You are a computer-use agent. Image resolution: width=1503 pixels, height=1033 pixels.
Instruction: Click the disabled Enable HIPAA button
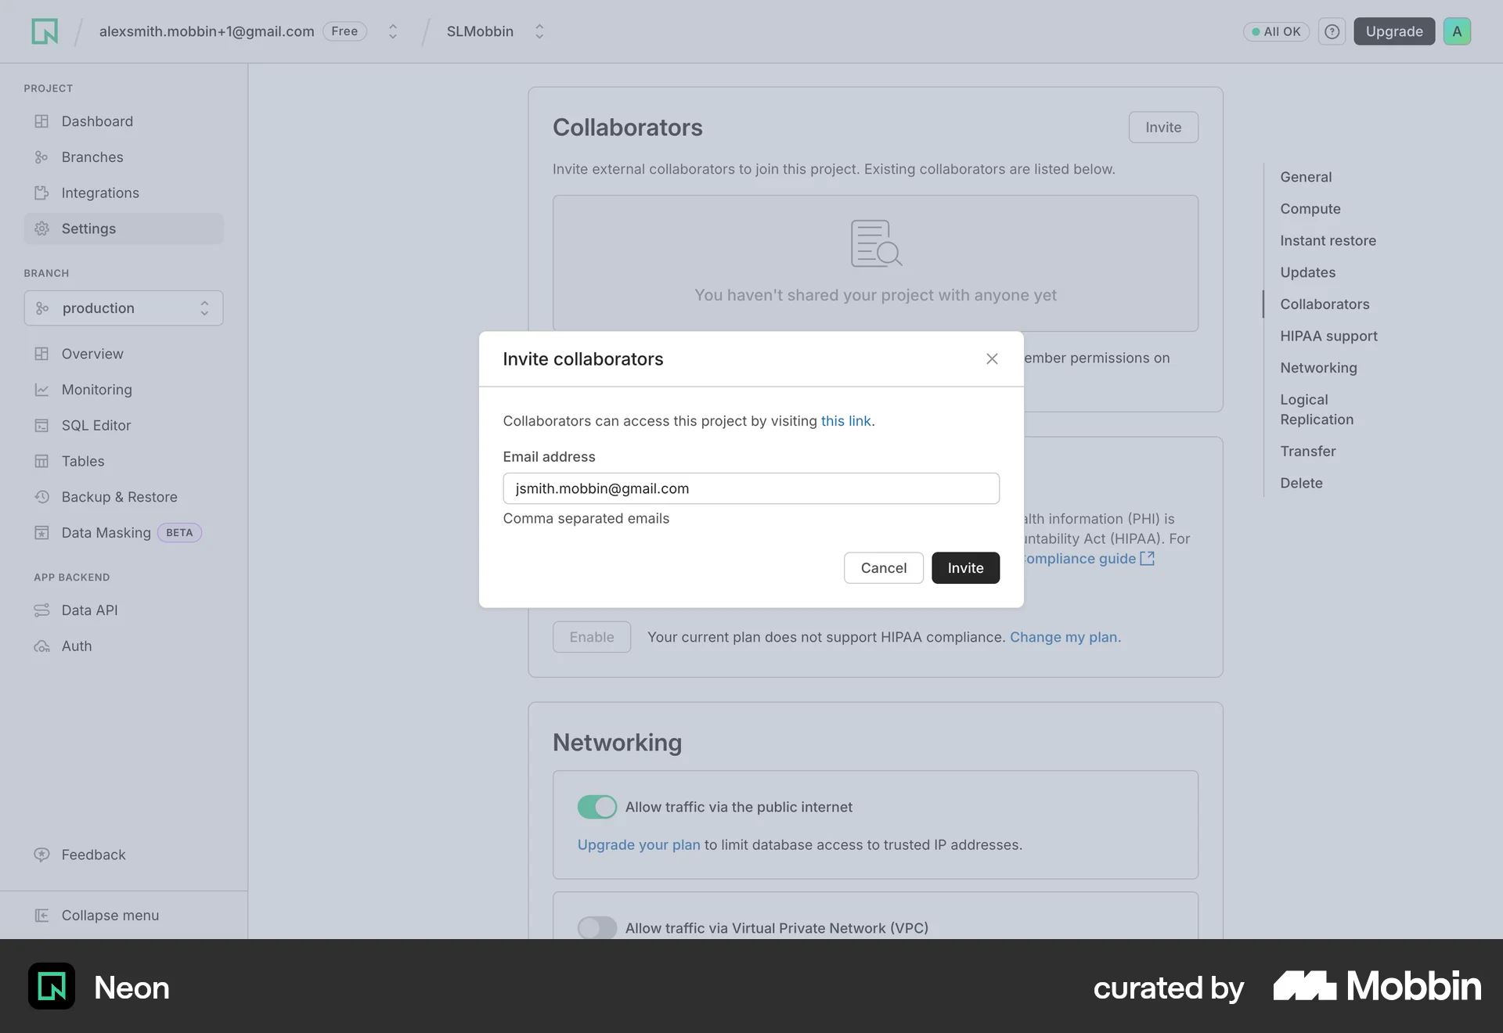pyautogui.click(x=591, y=637)
